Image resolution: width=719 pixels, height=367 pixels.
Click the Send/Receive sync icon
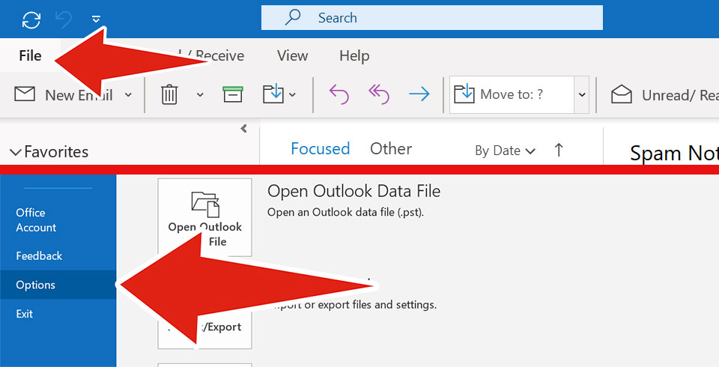pos(31,19)
